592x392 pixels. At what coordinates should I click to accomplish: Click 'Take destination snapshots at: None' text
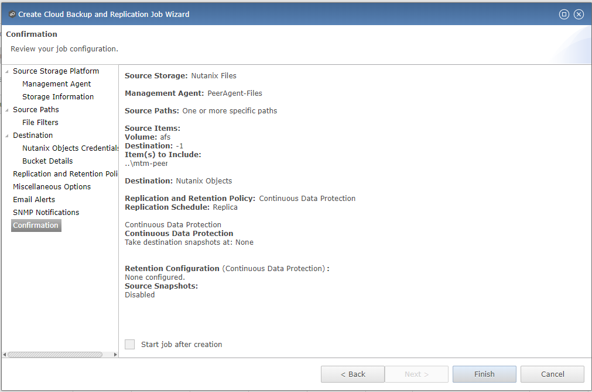pyautogui.click(x=189, y=242)
